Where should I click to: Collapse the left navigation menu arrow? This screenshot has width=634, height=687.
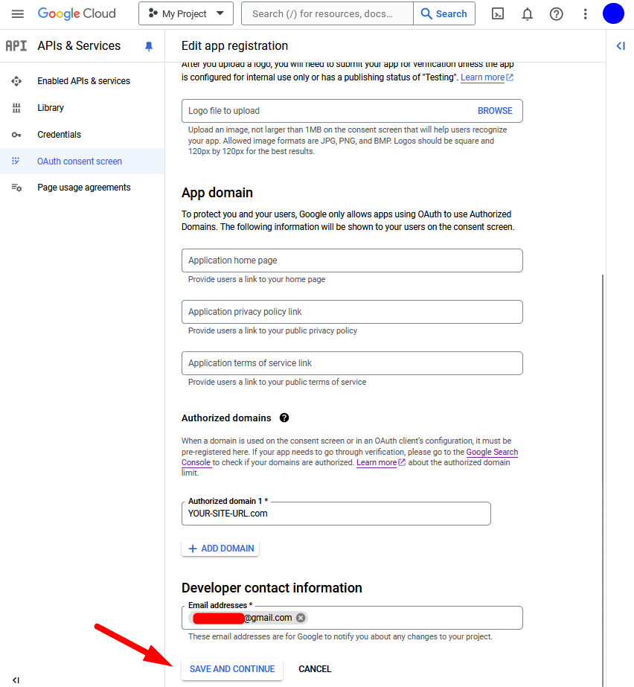[16, 680]
